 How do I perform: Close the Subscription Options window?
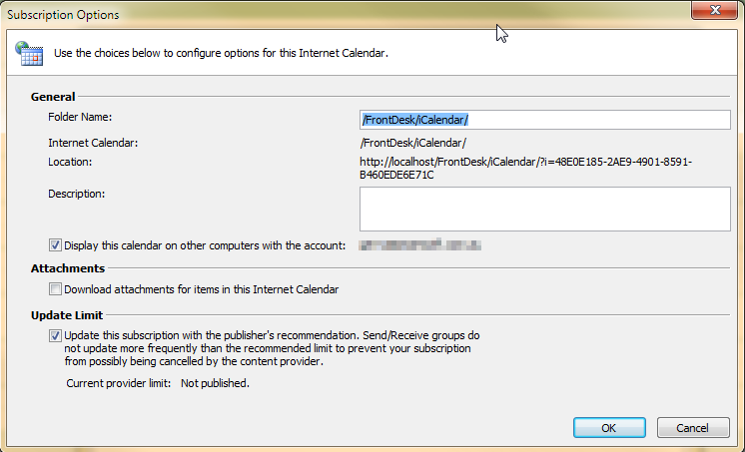point(715,10)
